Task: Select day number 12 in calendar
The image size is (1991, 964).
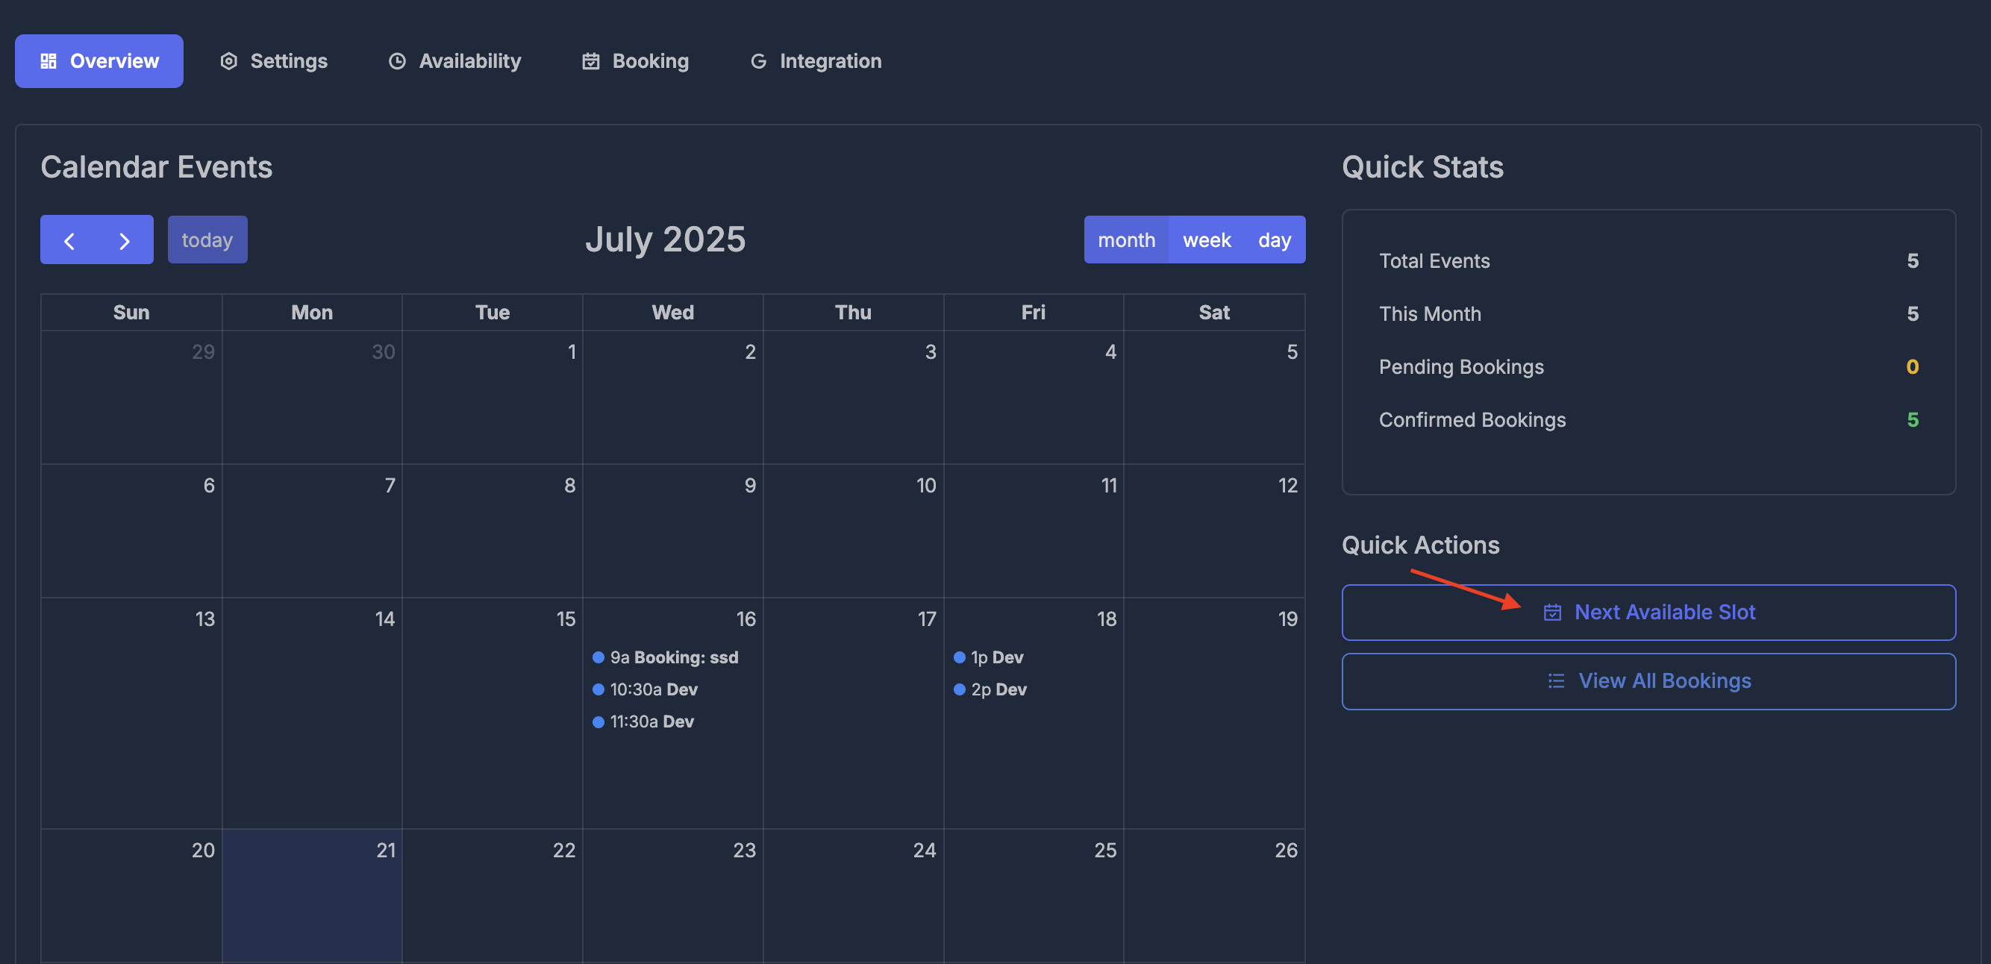Action: [1288, 486]
